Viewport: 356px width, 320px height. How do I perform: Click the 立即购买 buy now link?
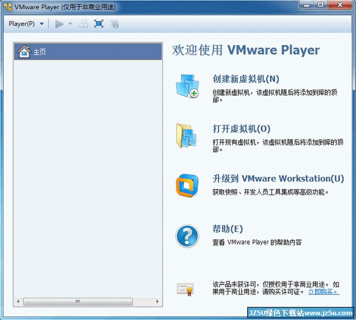pyautogui.click(x=323, y=292)
